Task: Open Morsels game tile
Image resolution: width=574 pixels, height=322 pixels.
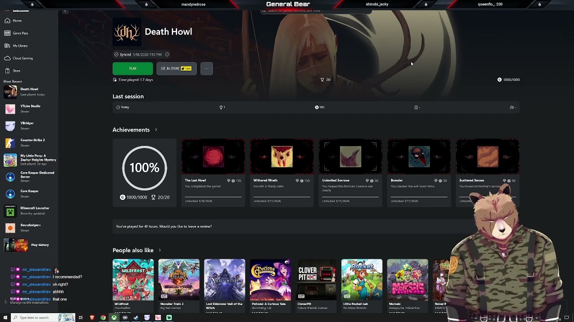Action: click(x=408, y=285)
